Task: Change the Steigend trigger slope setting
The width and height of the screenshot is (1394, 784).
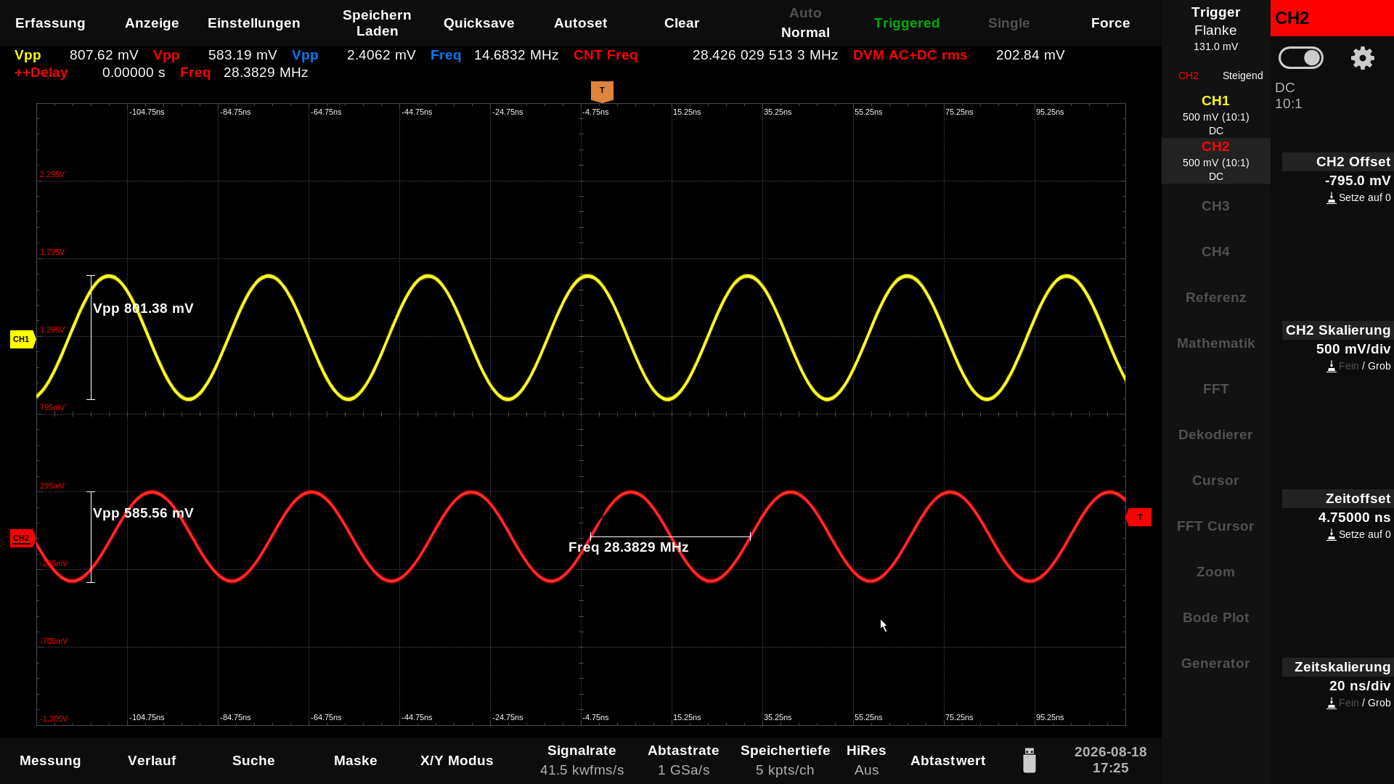Action: (1242, 75)
